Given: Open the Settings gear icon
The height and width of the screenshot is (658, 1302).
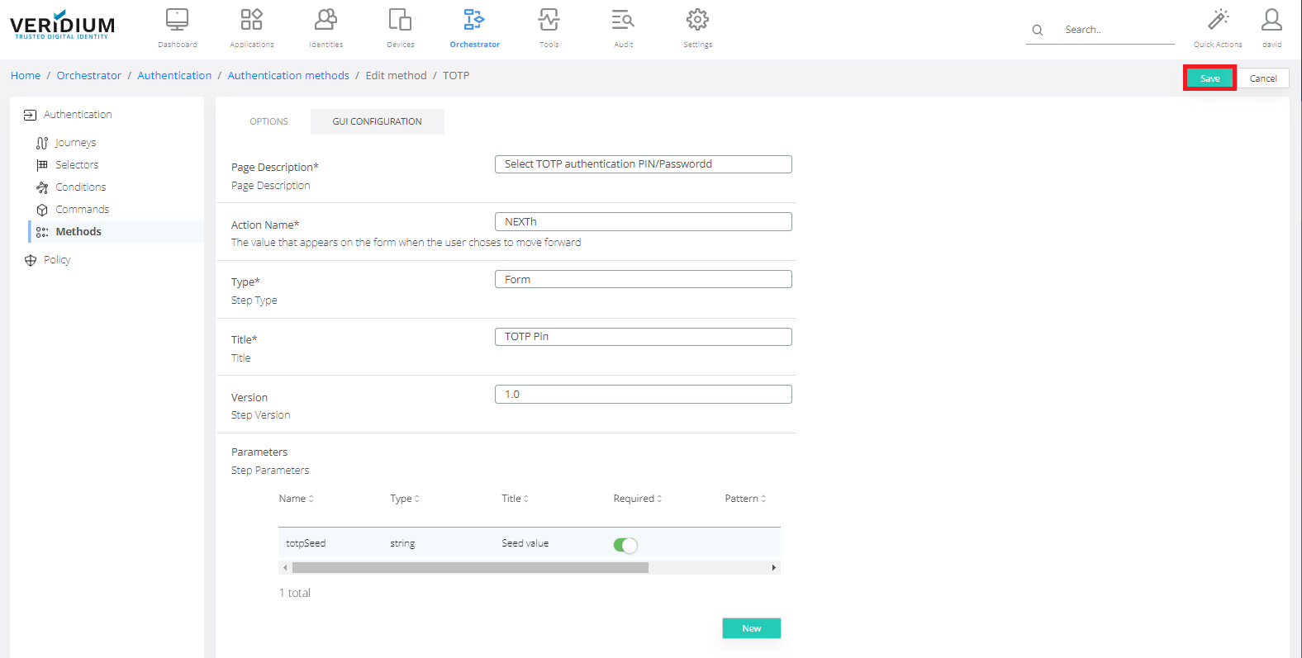Looking at the screenshot, I should coord(697,20).
